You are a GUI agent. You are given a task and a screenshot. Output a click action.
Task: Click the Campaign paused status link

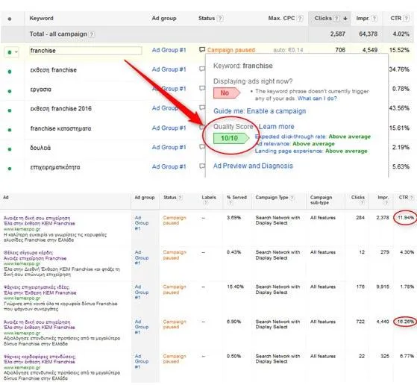click(231, 50)
